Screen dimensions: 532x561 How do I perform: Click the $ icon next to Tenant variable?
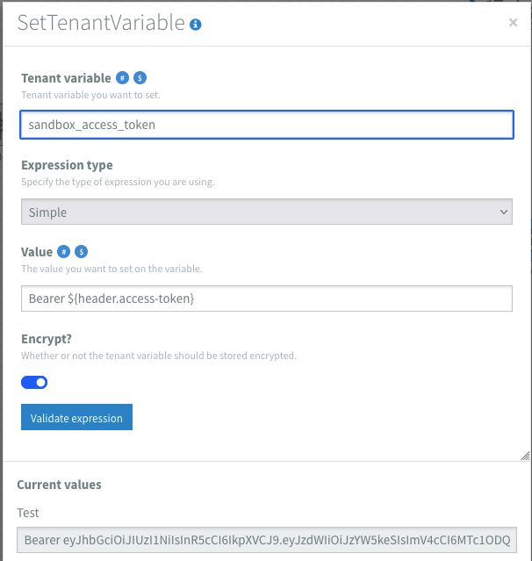coord(140,78)
